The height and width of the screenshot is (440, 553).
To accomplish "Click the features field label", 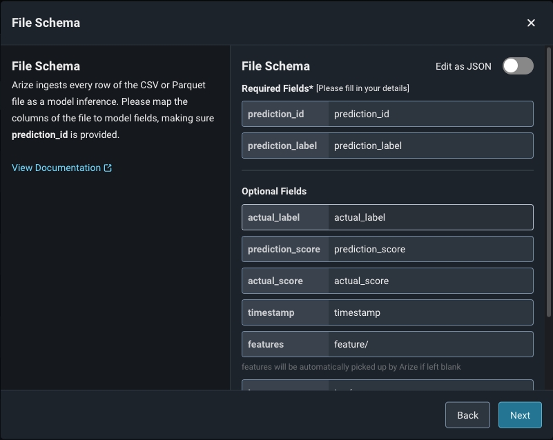I will 266,344.
